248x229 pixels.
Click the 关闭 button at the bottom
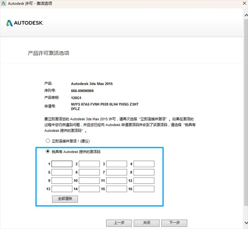tap(146, 223)
